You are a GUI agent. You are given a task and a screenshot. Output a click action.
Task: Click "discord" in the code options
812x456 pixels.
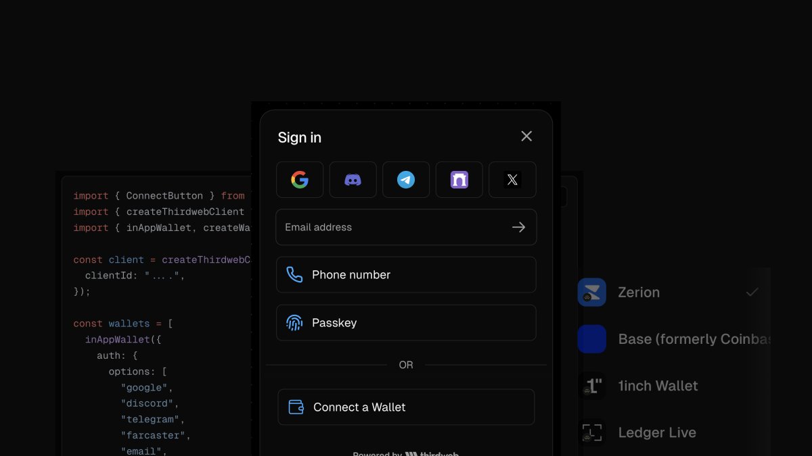150,403
